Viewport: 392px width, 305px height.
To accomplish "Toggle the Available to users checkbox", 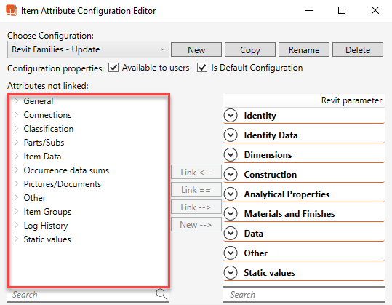I will coord(113,68).
